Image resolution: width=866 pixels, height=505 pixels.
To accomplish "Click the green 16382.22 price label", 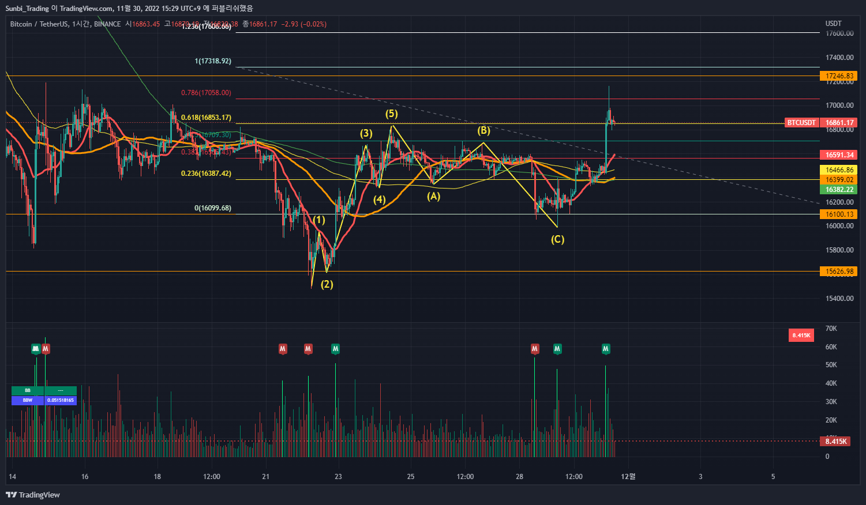I will (839, 190).
